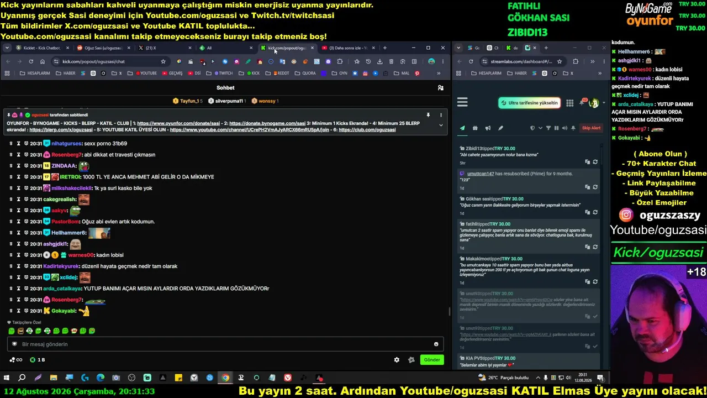
Task: Open pinned message options menu
Action: (441, 115)
